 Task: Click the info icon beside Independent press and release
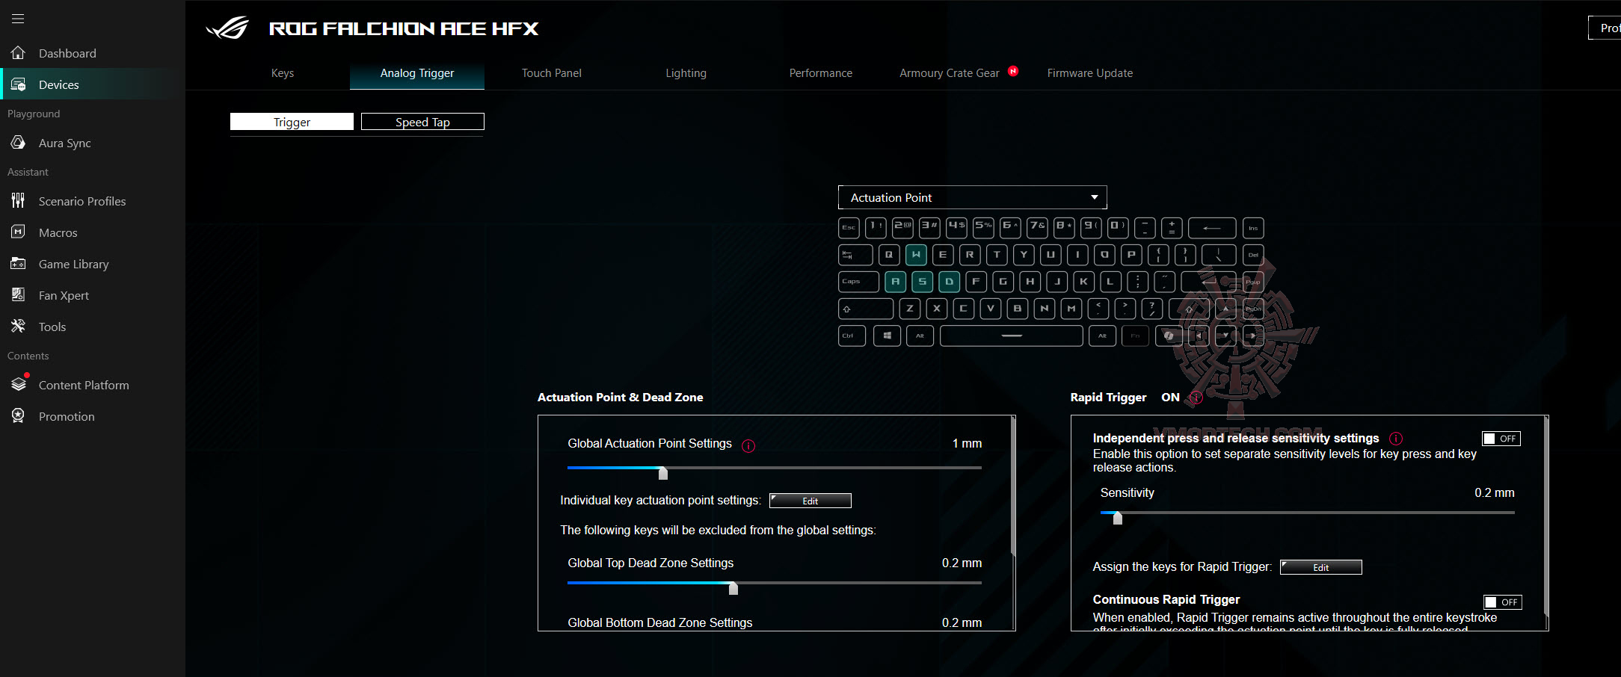1396,439
